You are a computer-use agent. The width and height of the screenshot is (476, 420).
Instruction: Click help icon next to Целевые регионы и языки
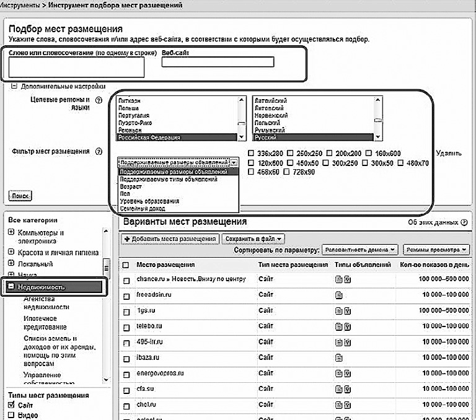(x=99, y=100)
